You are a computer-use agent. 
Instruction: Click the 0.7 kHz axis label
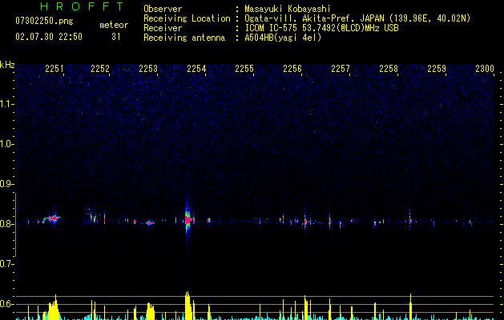(x=6, y=264)
